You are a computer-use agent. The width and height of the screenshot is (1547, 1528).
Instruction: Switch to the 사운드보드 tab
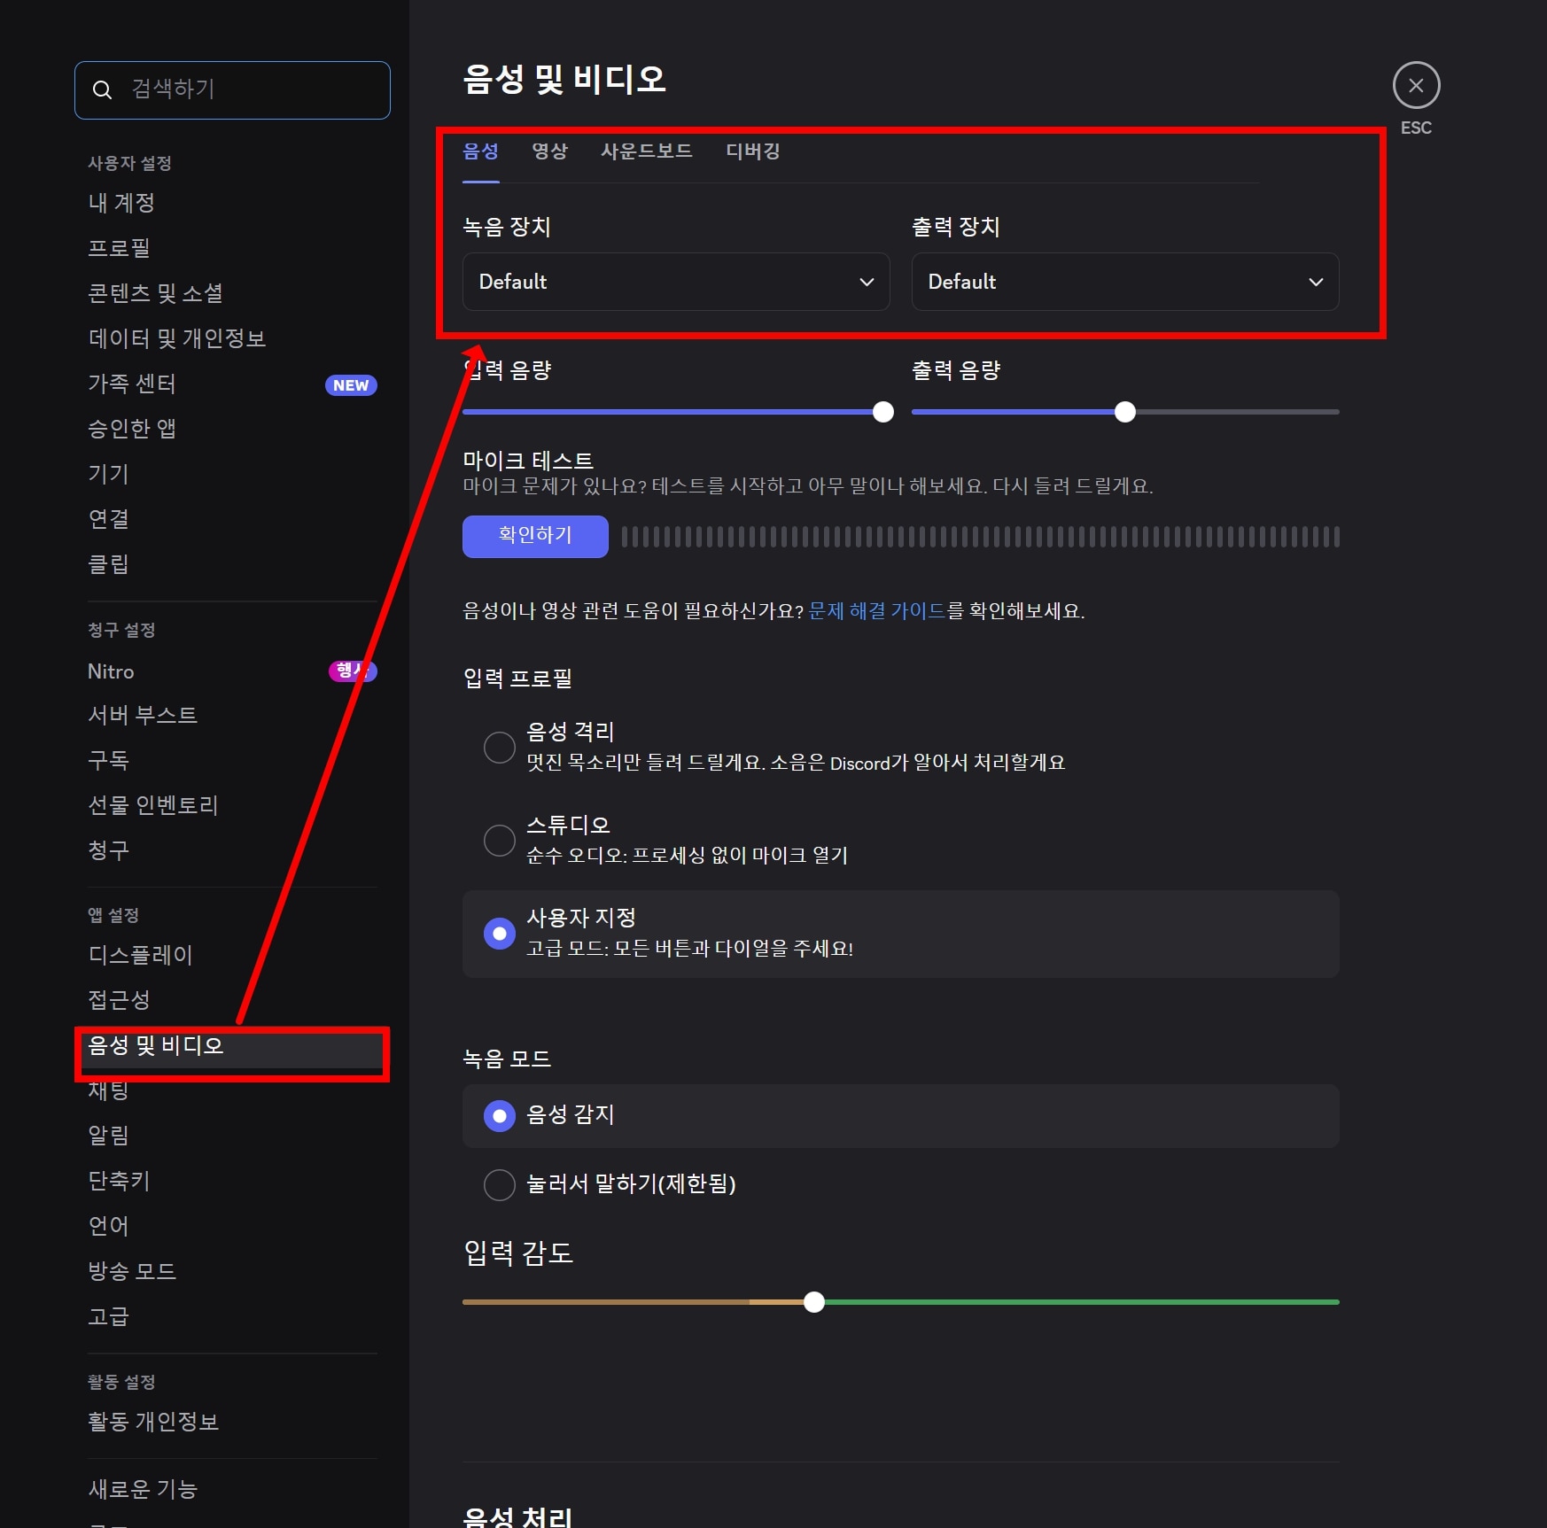pyautogui.click(x=646, y=151)
